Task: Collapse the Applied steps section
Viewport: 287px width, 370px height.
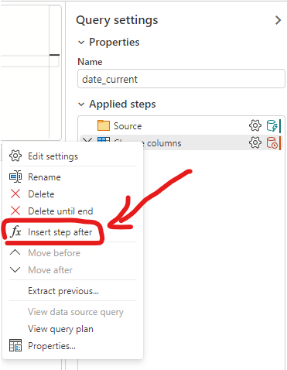Action: (x=81, y=104)
